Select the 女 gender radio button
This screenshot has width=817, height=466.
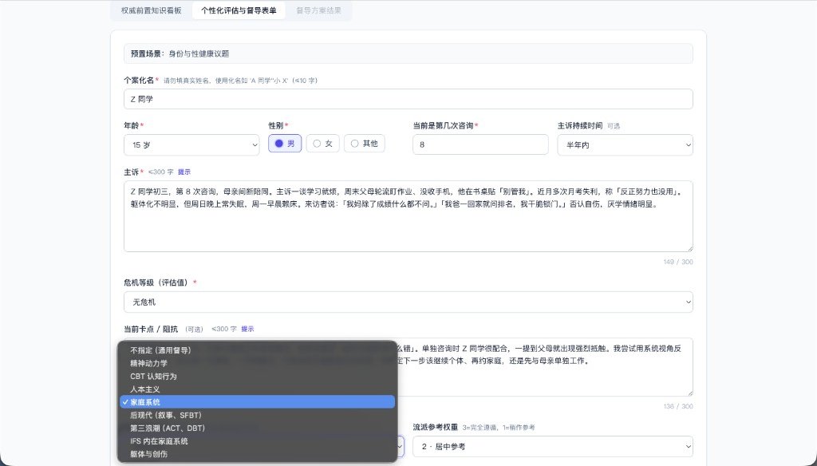pos(322,144)
